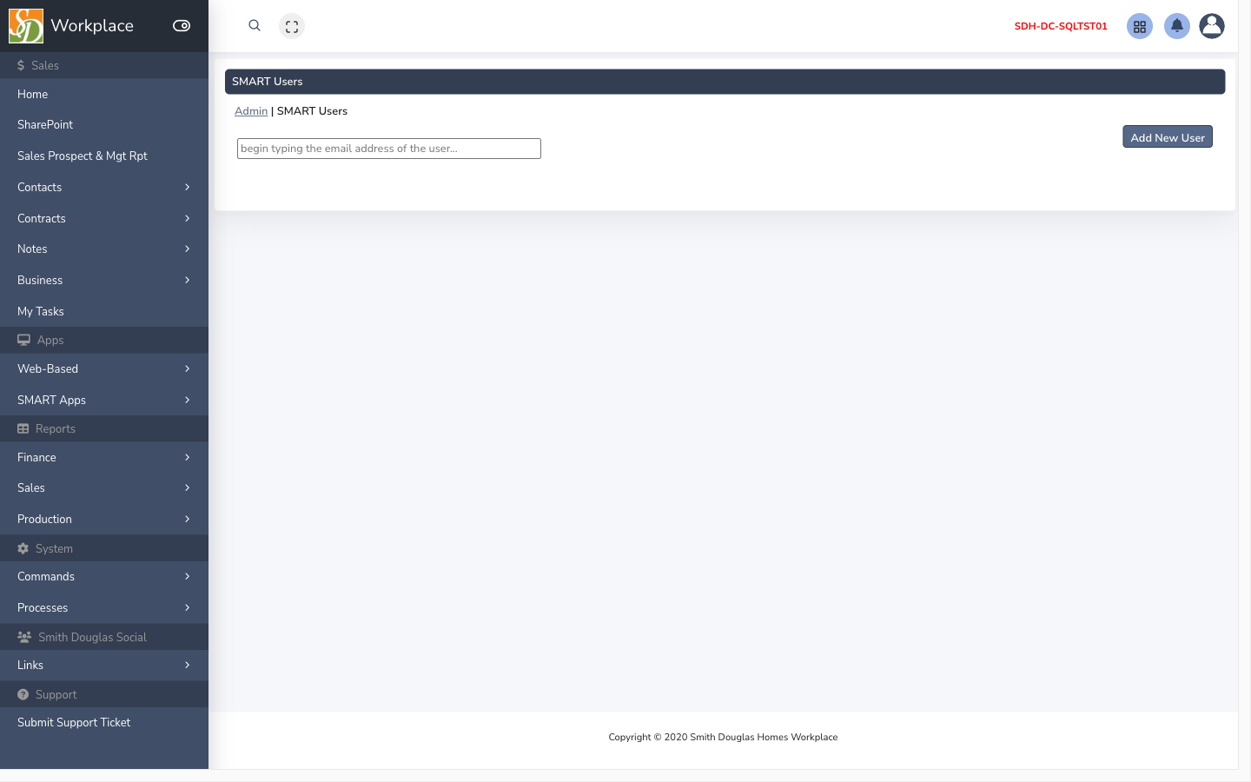This screenshot has width=1251, height=782.
Task: Click the SDH-DC-SQLTST01 server label
Action: pyautogui.click(x=1061, y=26)
